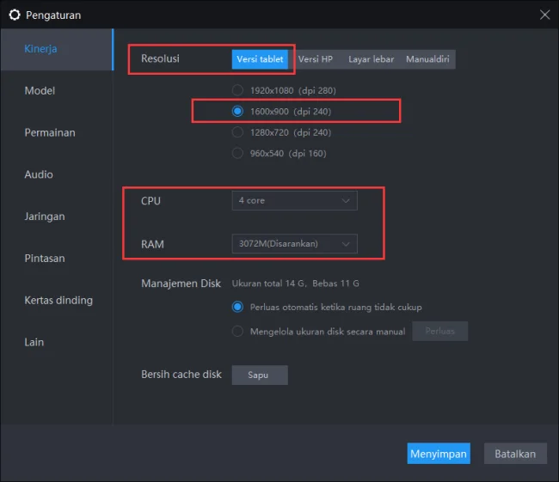Select Layar lebar resolution mode
559x482 pixels.
click(x=372, y=59)
